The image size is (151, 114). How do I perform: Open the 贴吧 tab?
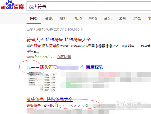[x=63, y=18]
